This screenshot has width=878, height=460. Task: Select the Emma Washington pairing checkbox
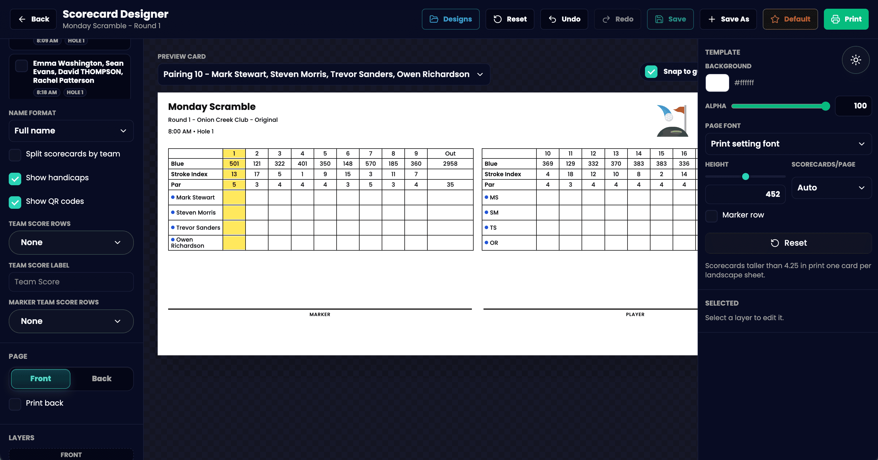click(22, 66)
